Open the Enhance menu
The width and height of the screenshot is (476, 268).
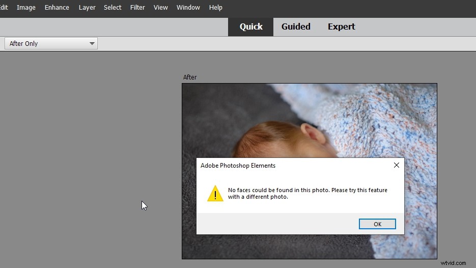[x=57, y=7]
